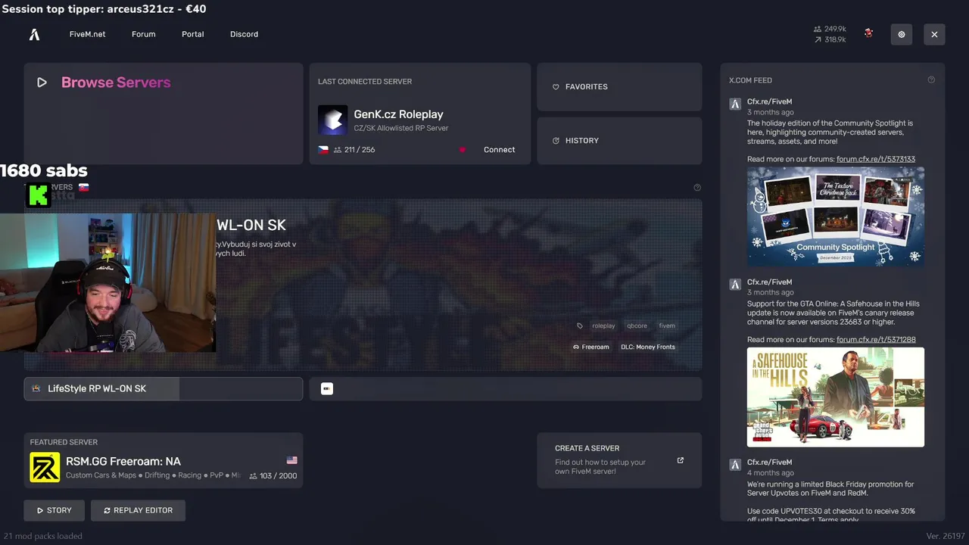This screenshot has height=545, width=969.
Task: Click the 103 / 2000 player count
Action: pyautogui.click(x=273, y=476)
